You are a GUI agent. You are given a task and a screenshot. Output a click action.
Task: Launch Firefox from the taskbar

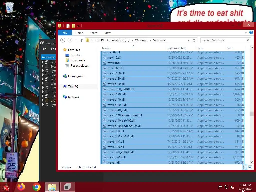21,187
